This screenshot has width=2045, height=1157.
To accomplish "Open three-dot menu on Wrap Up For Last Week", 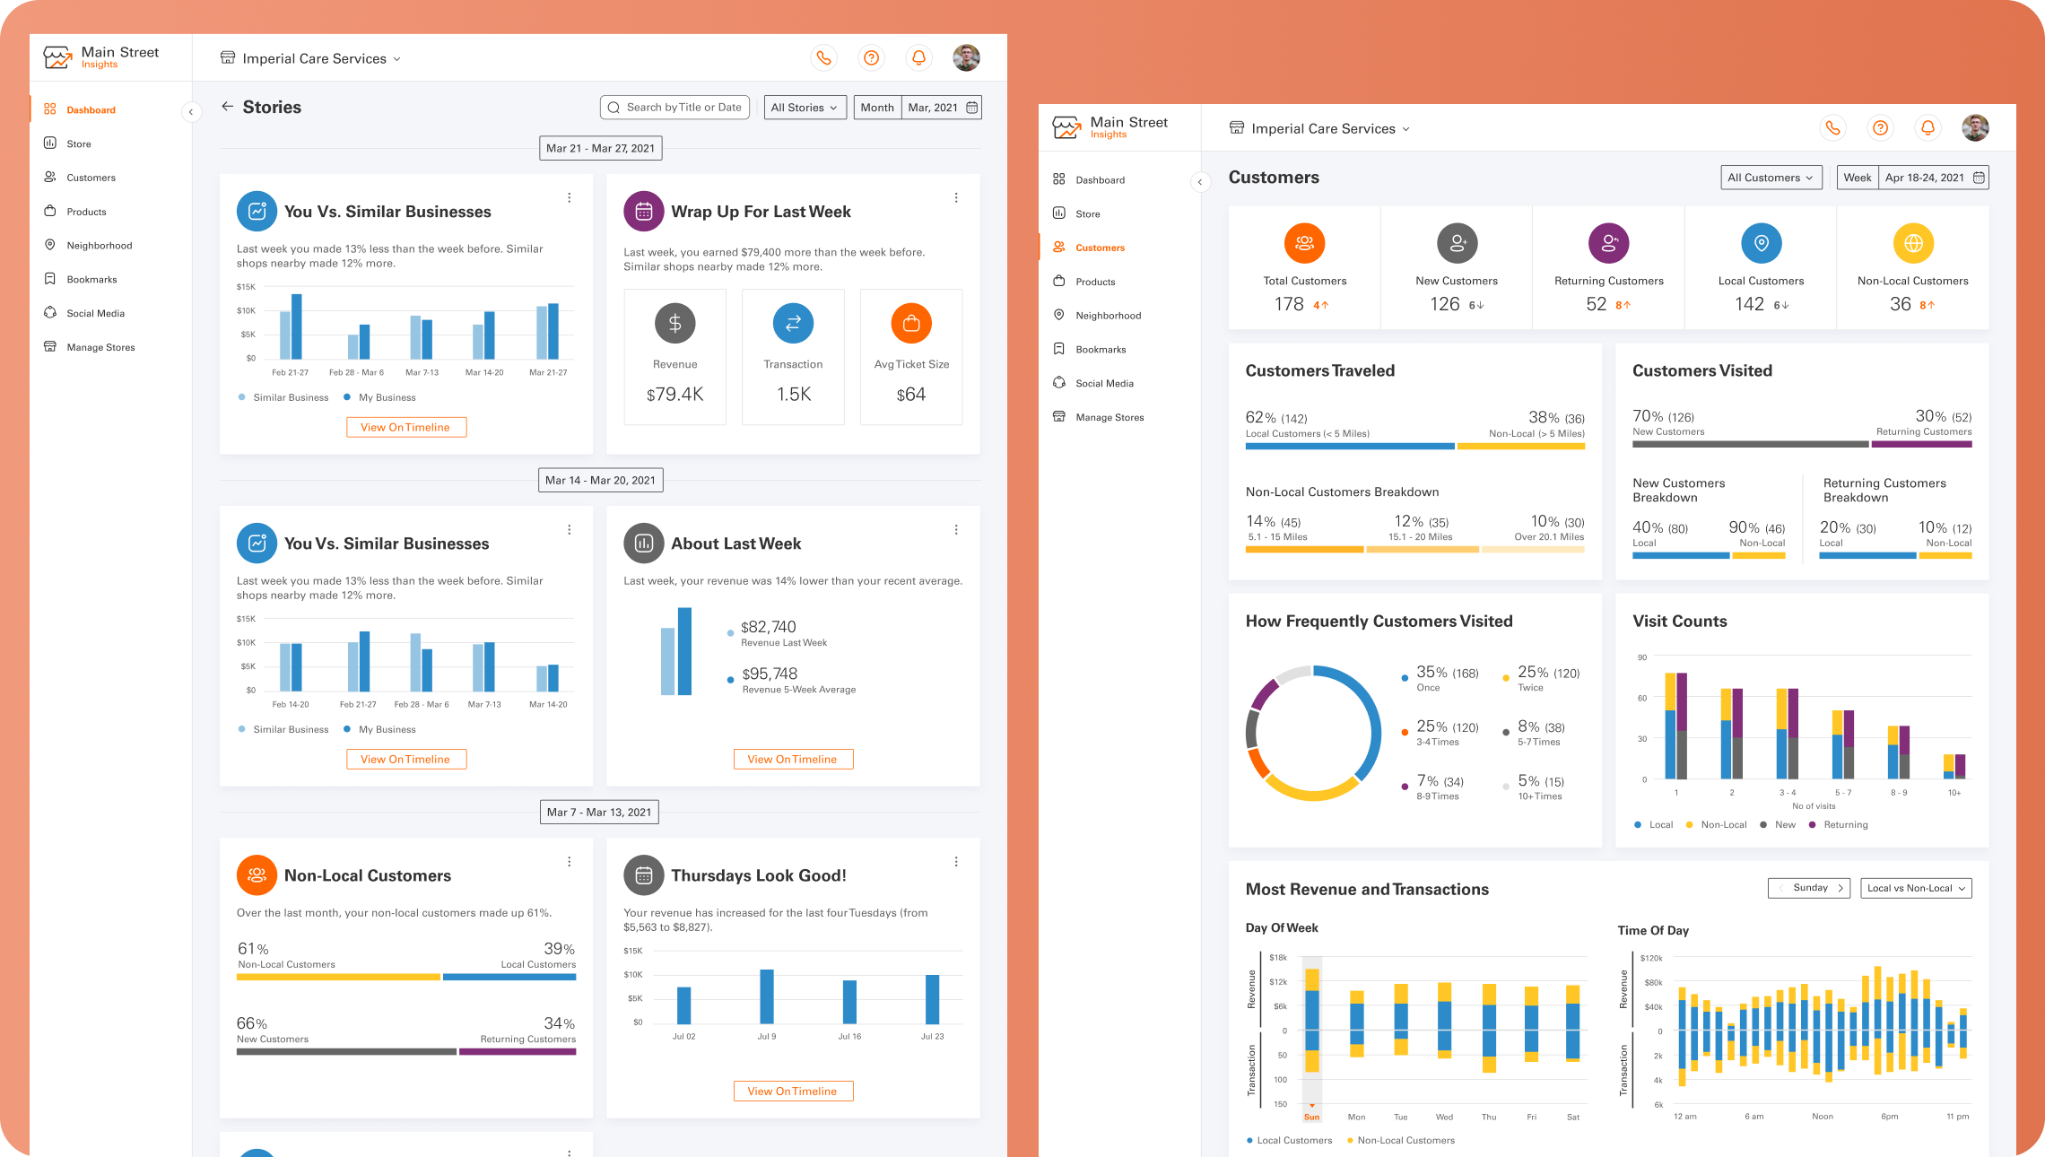I will pyautogui.click(x=956, y=198).
